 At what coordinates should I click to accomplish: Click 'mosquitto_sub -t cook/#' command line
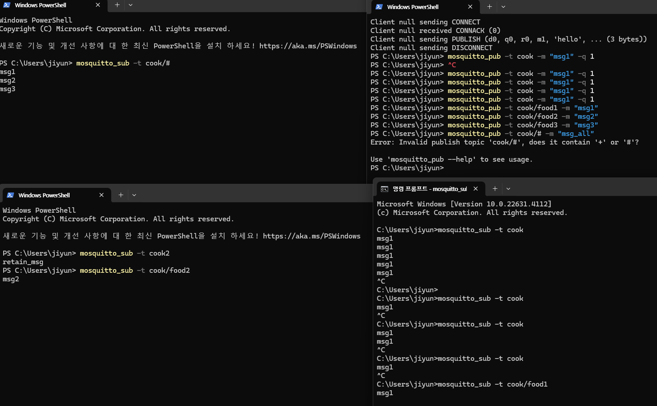[x=123, y=63]
